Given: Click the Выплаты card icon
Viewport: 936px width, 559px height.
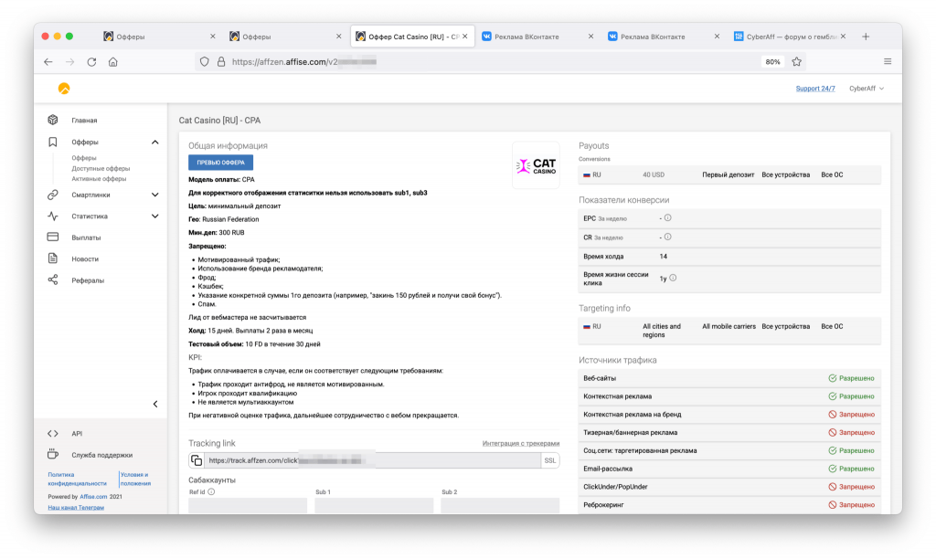Looking at the screenshot, I should click(53, 237).
